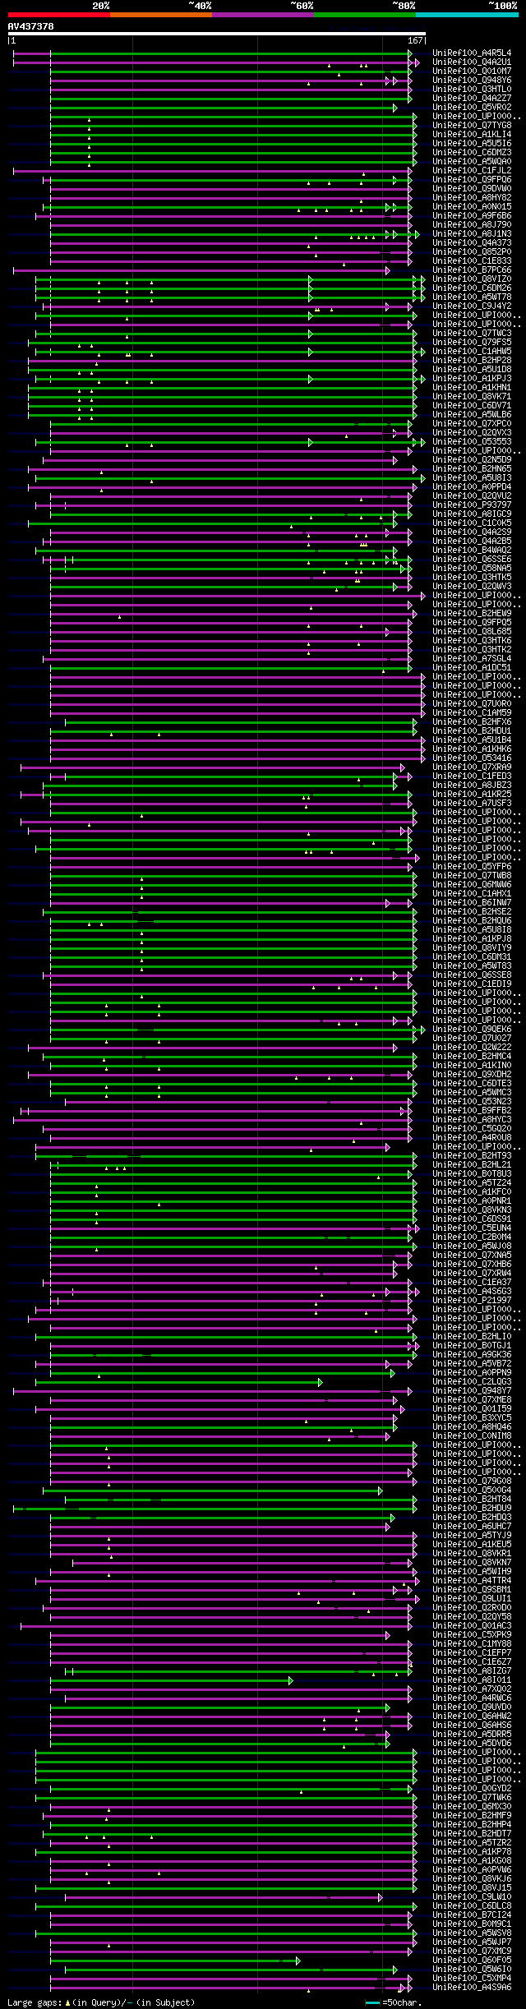Select the UniRef100_Q852P0 label
The width and height of the screenshot is (526, 2009).
tap(472, 252)
